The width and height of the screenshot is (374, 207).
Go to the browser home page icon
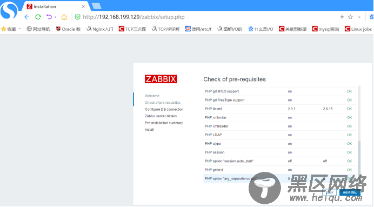[64, 17]
